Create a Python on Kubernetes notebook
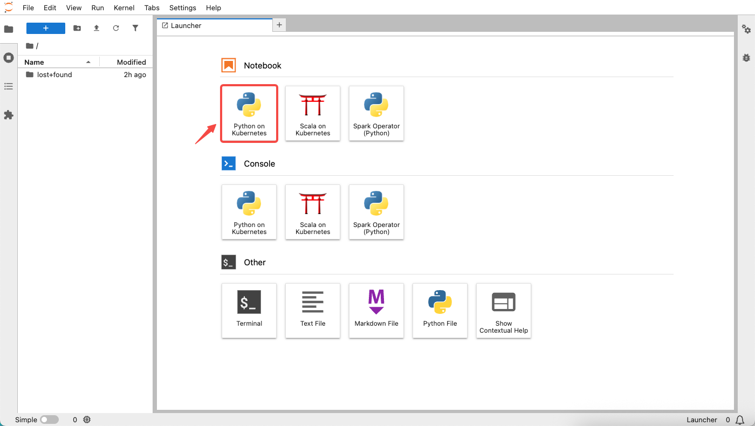Viewport: 755px width, 426px height. [249, 113]
